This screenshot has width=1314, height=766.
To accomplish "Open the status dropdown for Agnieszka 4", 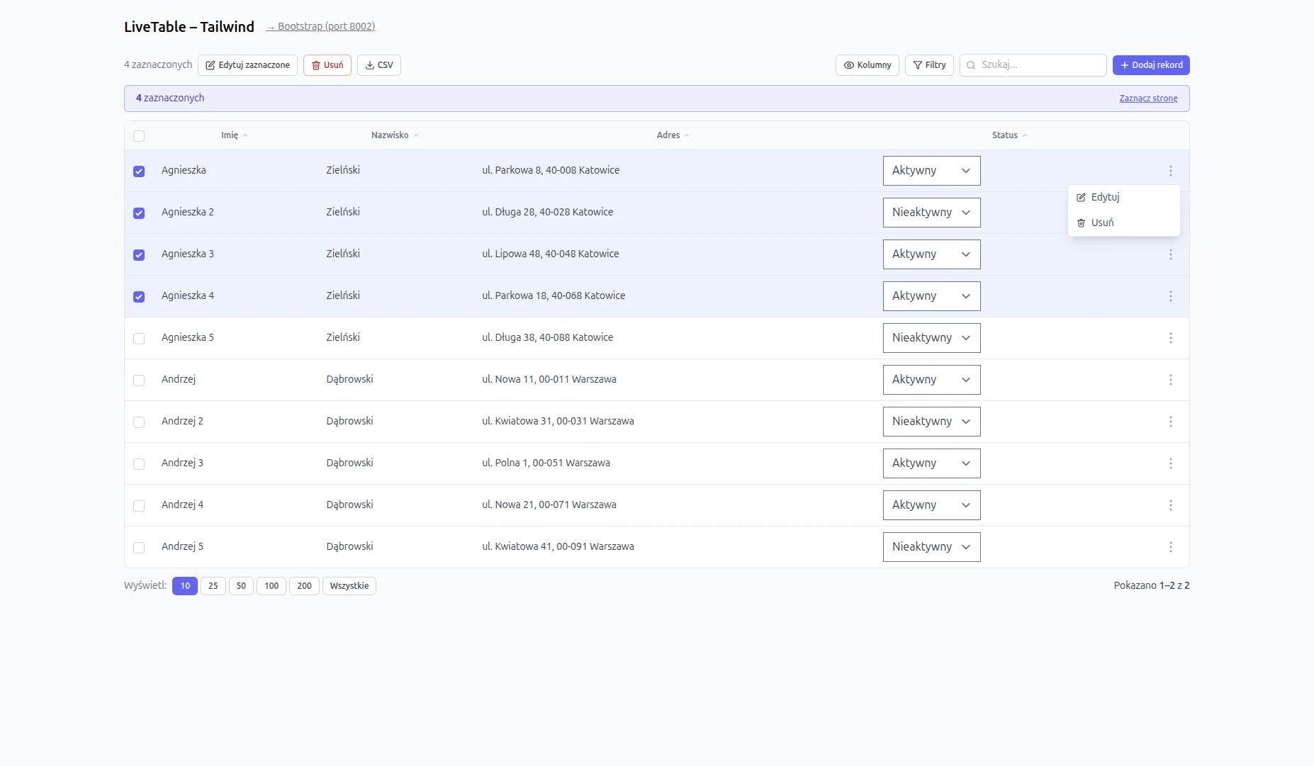I will (931, 295).
